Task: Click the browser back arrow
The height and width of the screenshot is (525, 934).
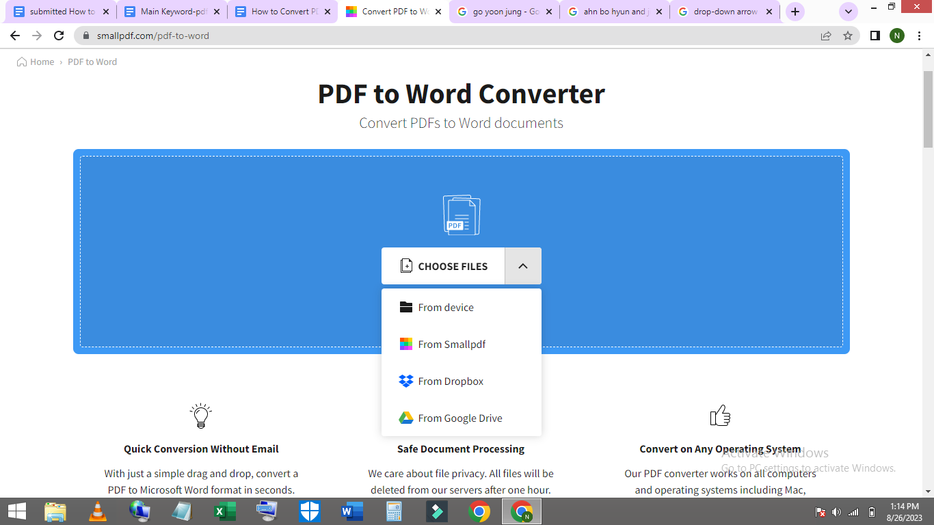Action: [x=14, y=36]
